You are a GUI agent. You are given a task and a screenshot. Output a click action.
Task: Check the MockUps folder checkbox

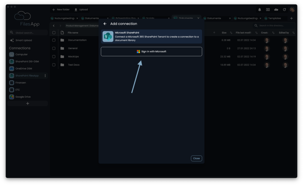click(x=54, y=57)
